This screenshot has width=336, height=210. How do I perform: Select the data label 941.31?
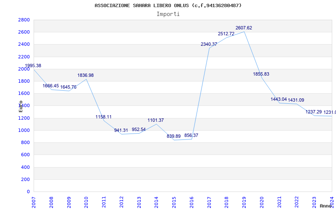pos(121,131)
